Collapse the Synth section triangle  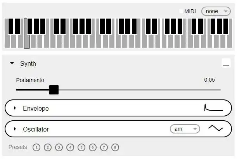coord(12,63)
